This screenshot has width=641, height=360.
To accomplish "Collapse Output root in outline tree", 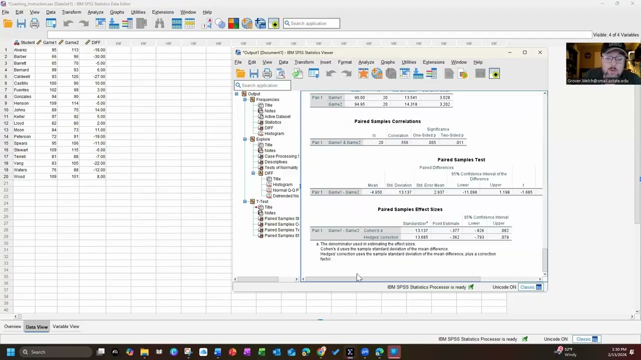I will [x=237, y=94].
